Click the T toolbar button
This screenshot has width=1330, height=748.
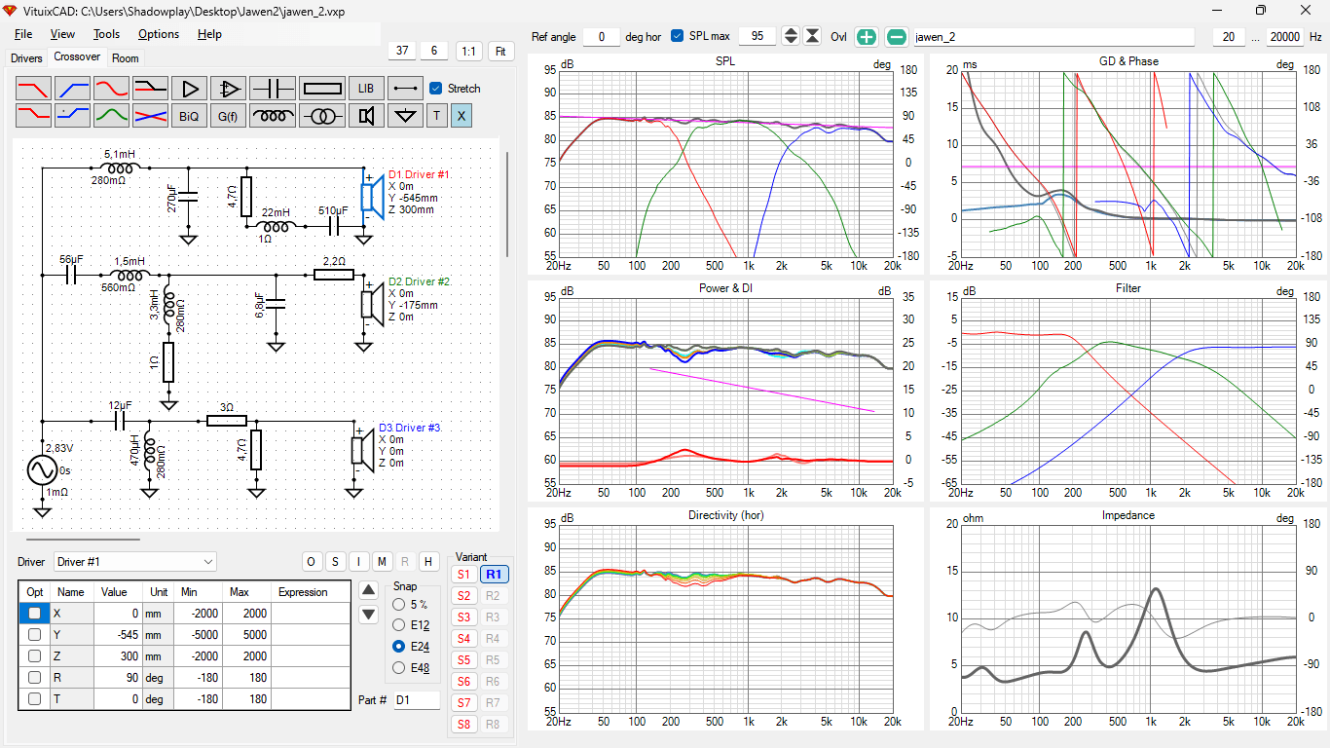[x=436, y=116]
